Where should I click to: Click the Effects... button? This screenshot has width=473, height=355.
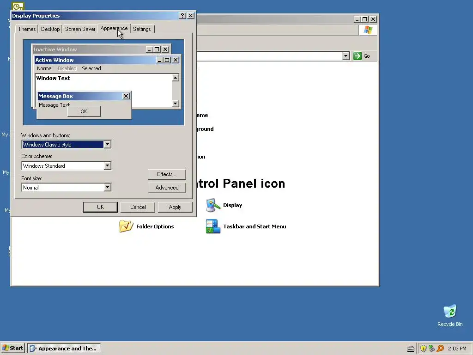click(167, 174)
